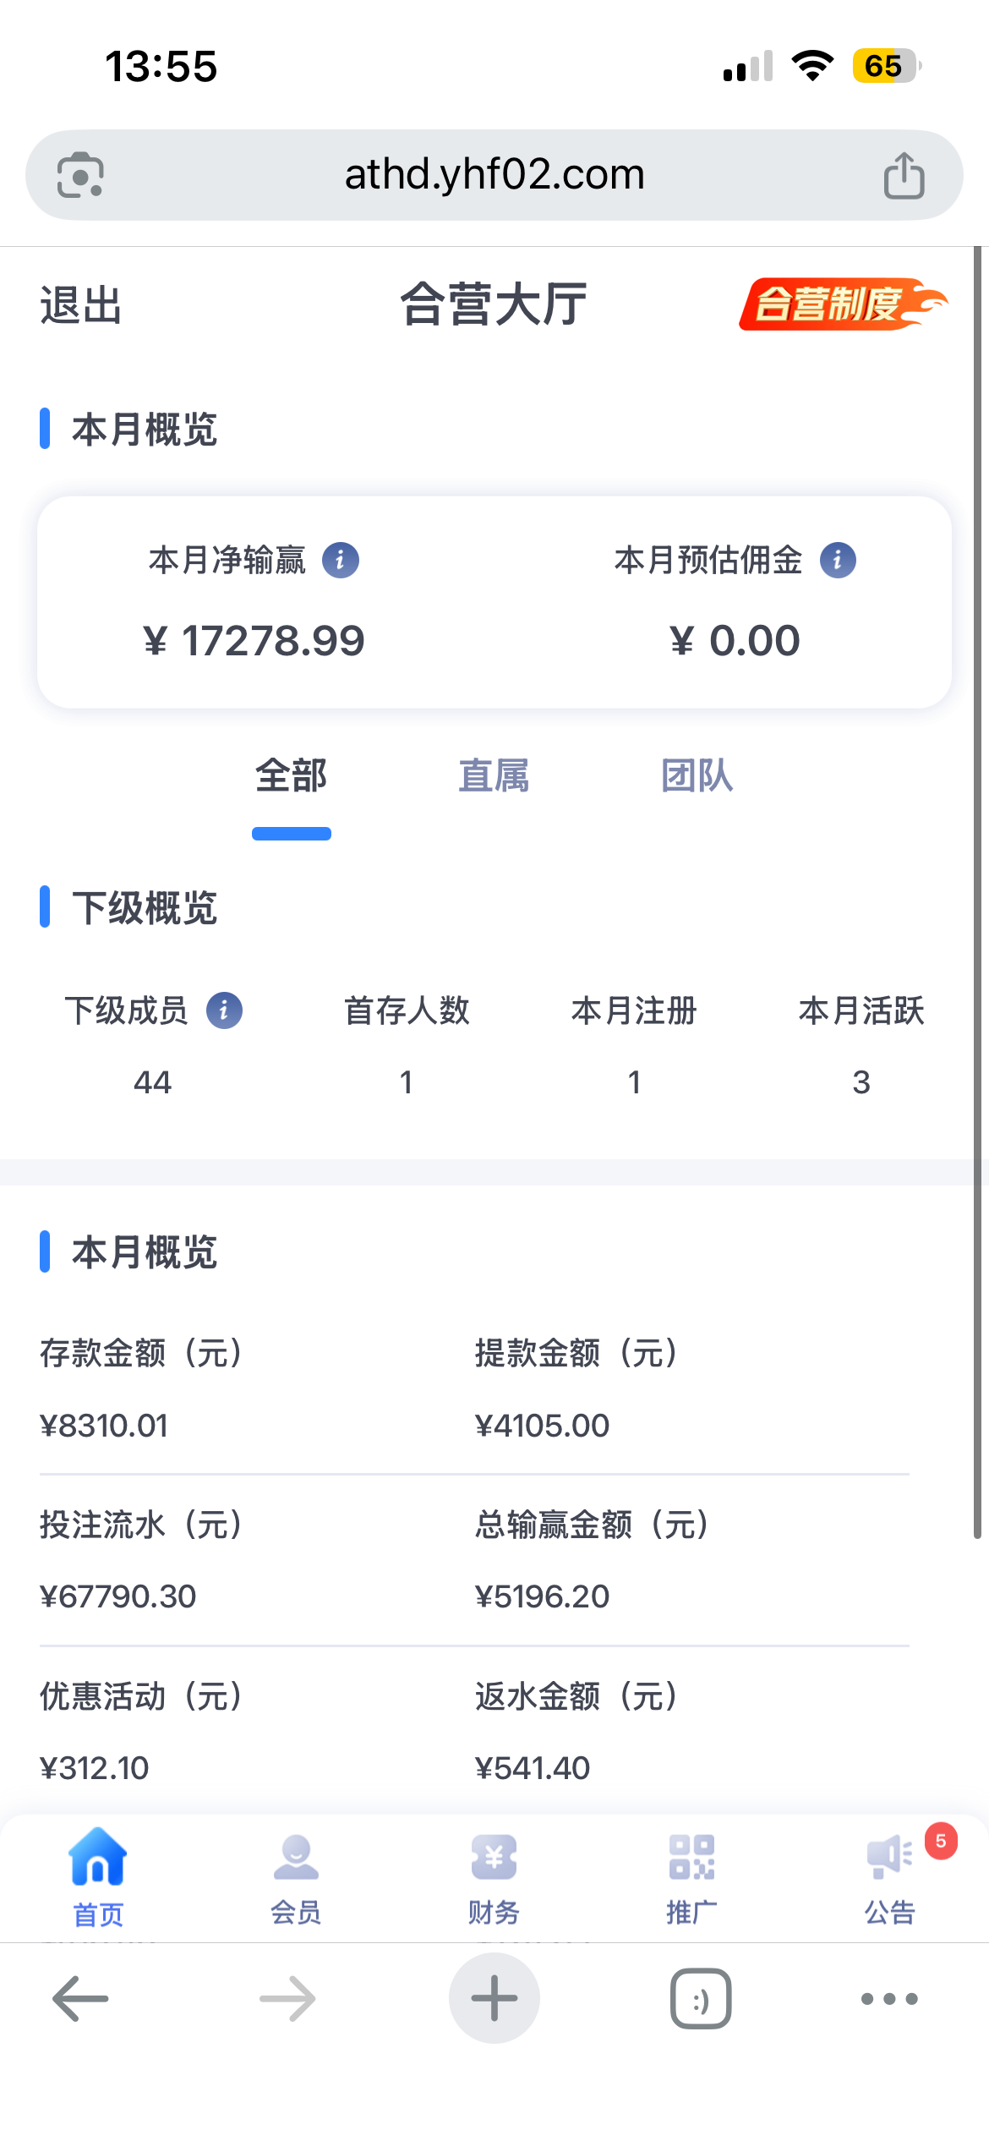The width and height of the screenshot is (989, 2141).
Task: Tap the info icon next to 下级成员
Action: pos(224,1010)
